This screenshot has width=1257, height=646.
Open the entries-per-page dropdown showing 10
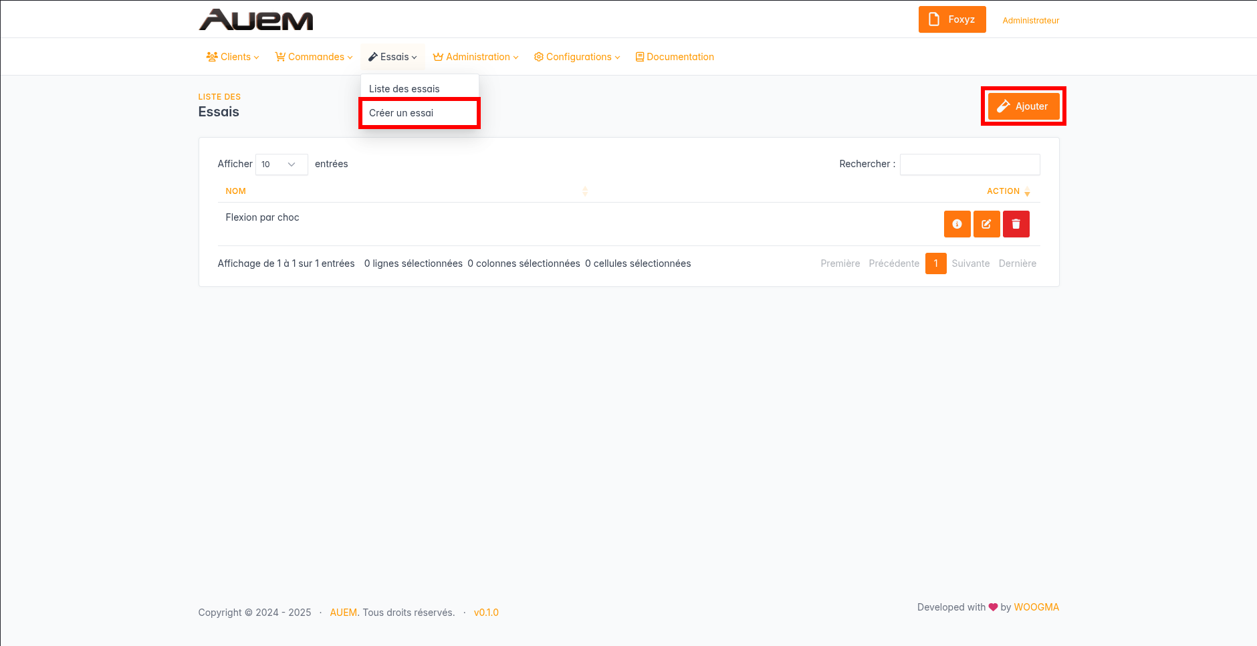(281, 165)
